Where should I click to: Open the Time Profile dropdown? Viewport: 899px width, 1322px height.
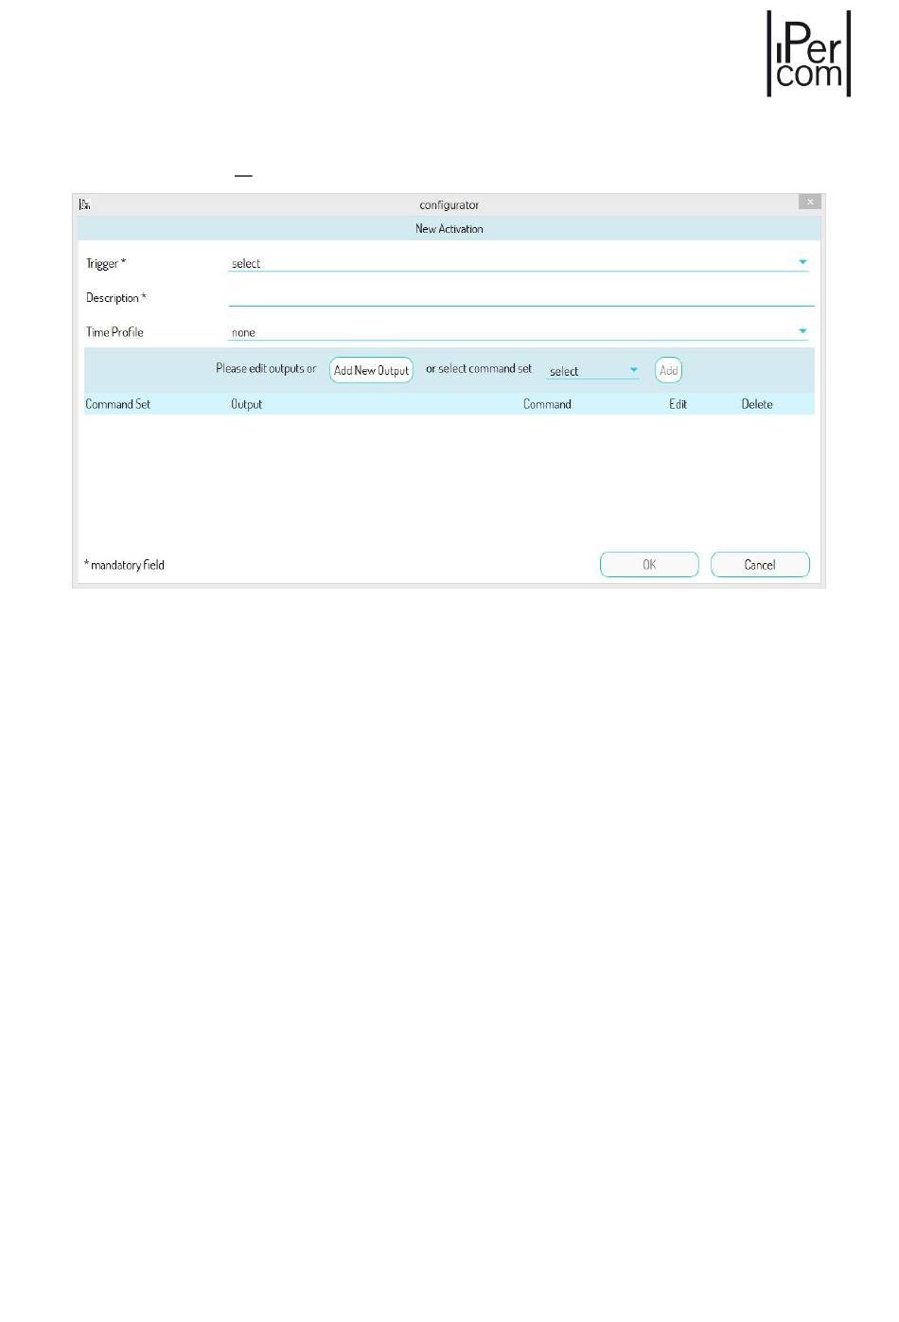tap(519, 332)
